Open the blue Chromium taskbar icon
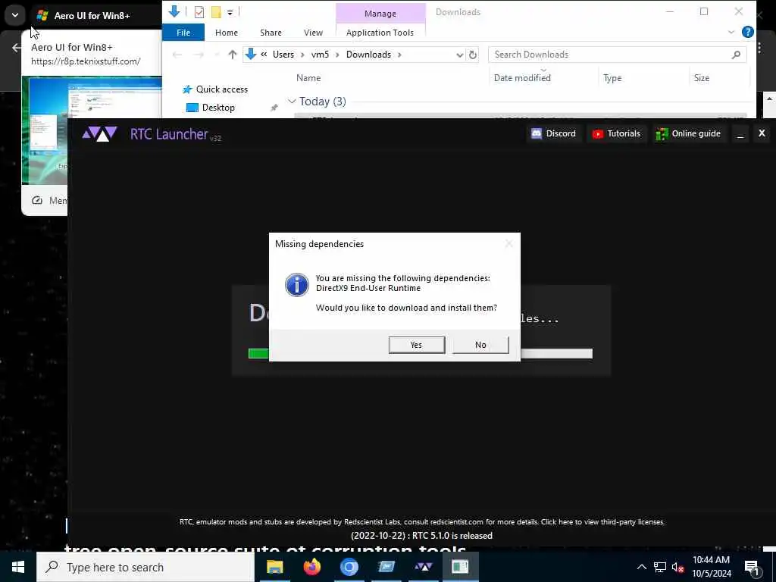 (x=349, y=567)
